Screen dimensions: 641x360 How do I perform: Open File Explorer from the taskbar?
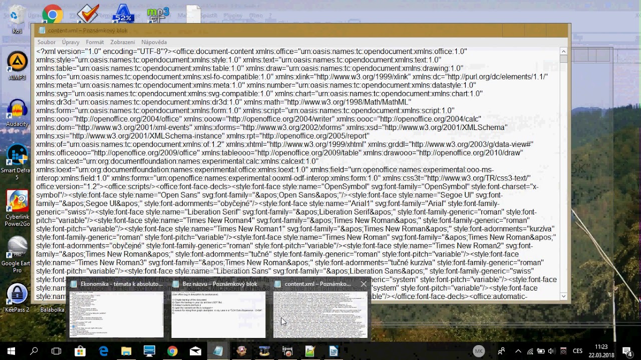126,351
